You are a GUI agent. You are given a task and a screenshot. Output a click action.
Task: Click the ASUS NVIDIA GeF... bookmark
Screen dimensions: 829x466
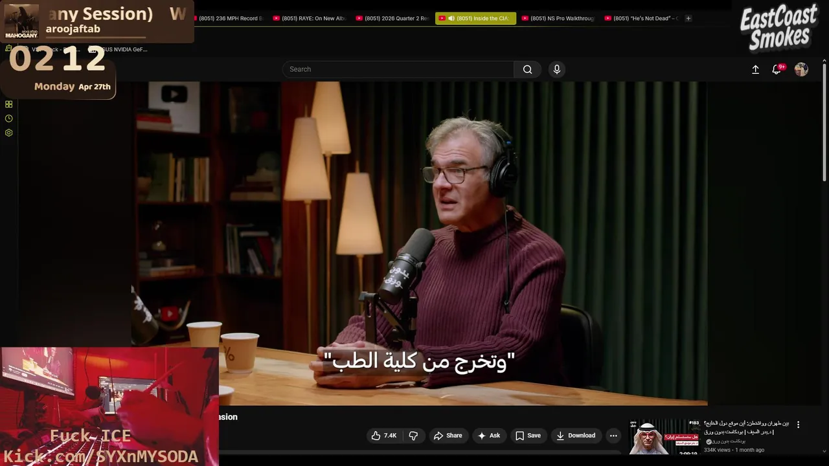122,49
